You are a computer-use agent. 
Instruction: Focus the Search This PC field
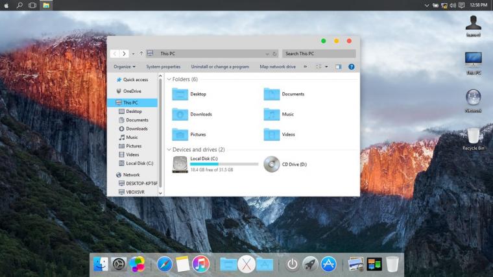[x=319, y=54]
